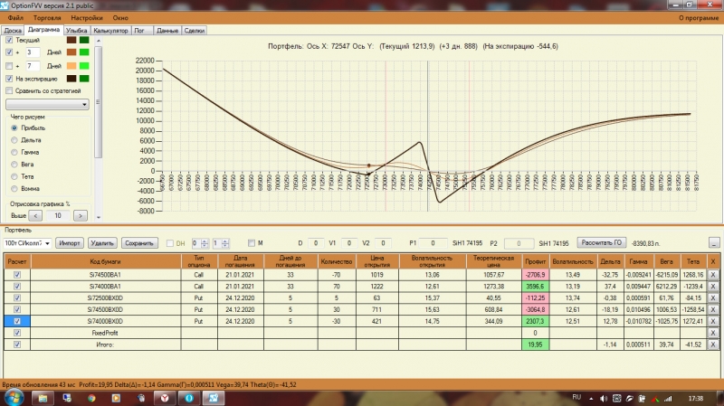
Task: Increase the second spinner showing 1
Action: [225, 241]
